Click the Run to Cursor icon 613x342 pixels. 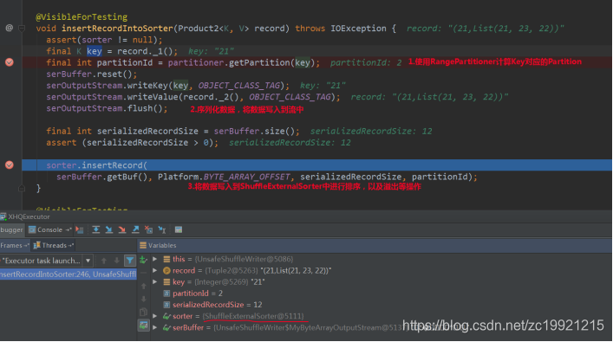tap(162, 230)
